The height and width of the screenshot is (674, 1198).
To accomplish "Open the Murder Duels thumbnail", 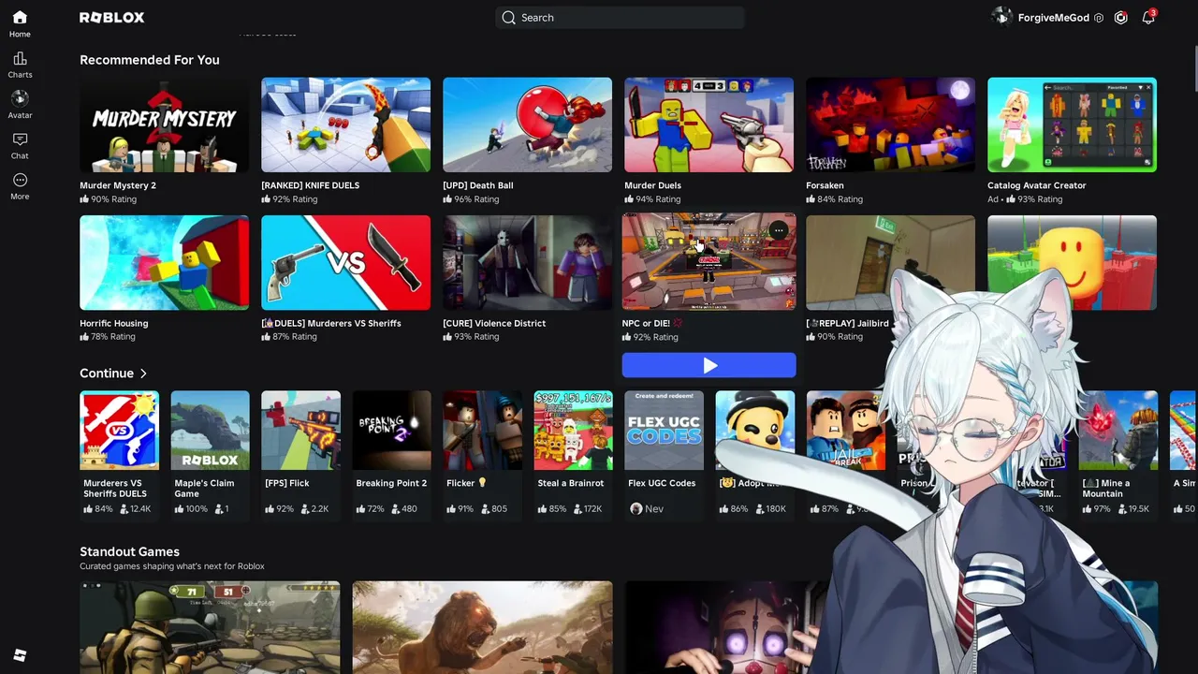I will pyautogui.click(x=709, y=125).
